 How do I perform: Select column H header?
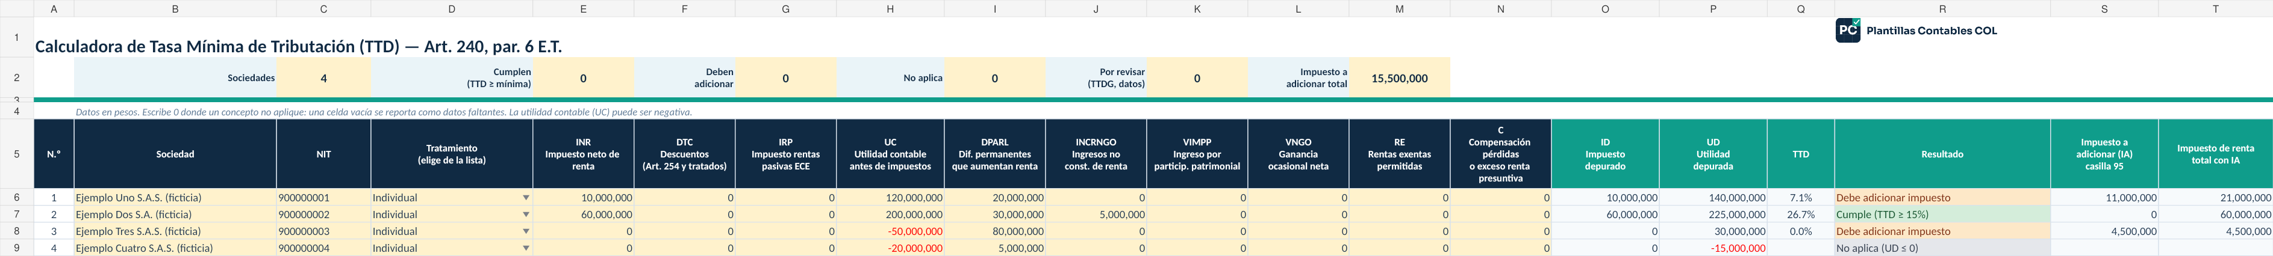pyautogui.click(x=890, y=9)
